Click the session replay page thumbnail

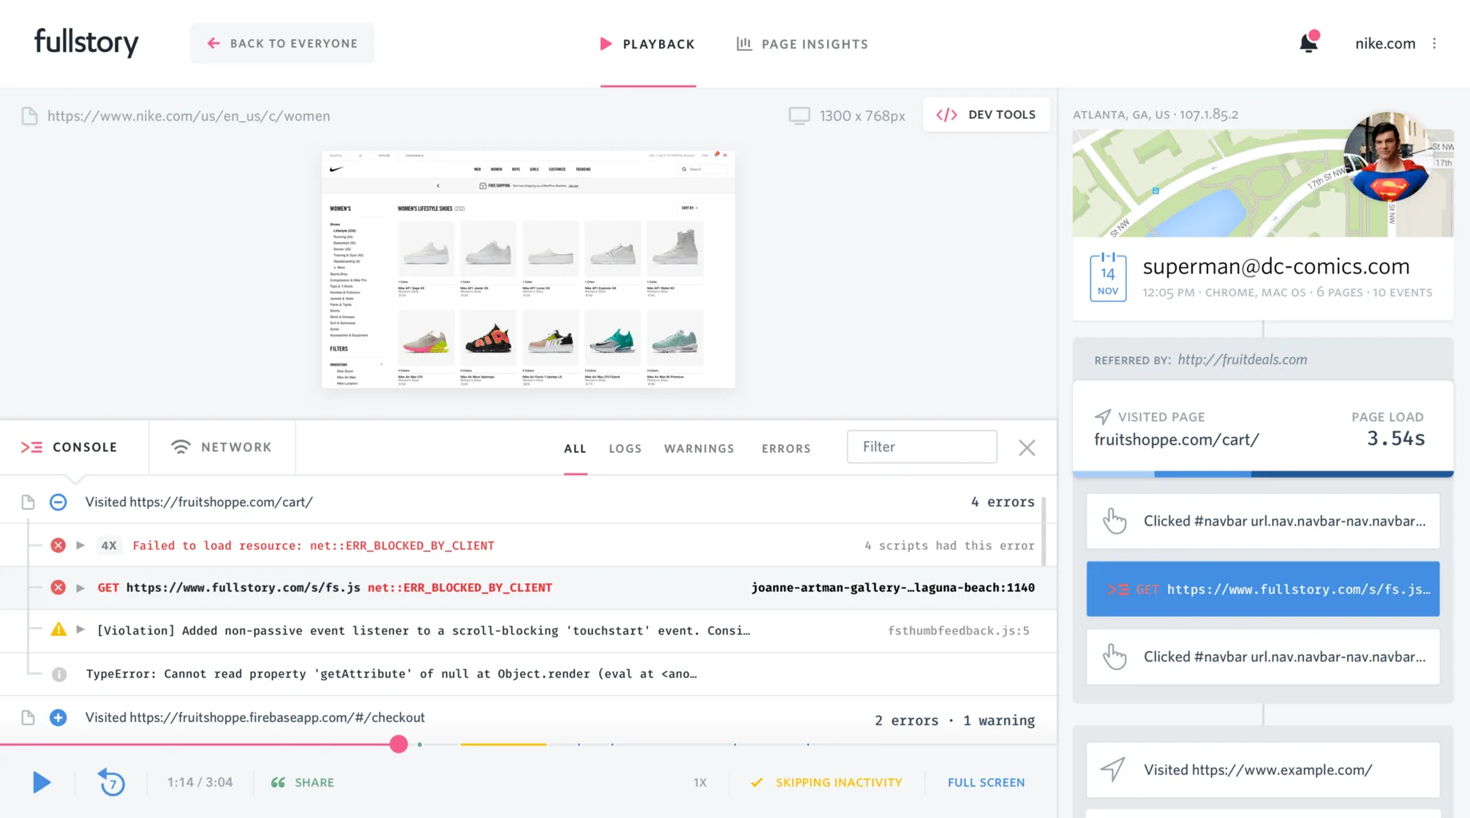click(528, 269)
